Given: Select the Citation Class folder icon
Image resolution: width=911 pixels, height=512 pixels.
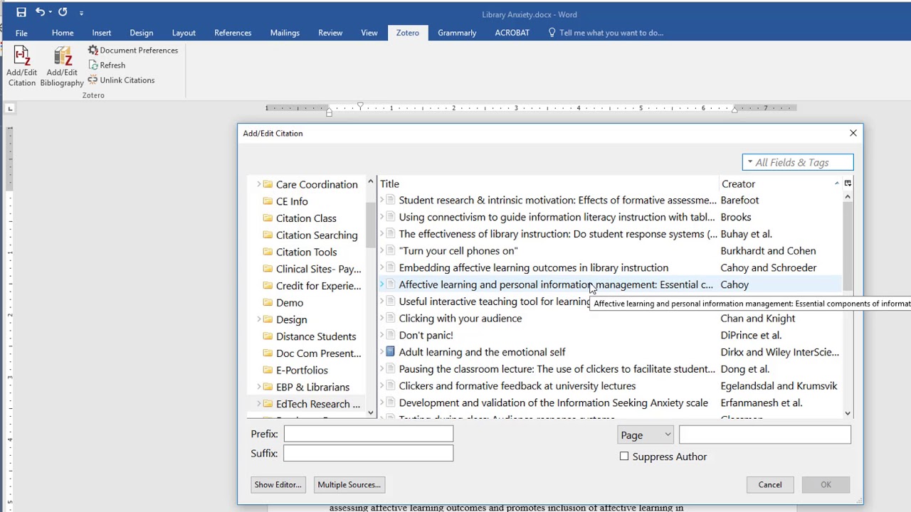Looking at the screenshot, I should click(268, 218).
